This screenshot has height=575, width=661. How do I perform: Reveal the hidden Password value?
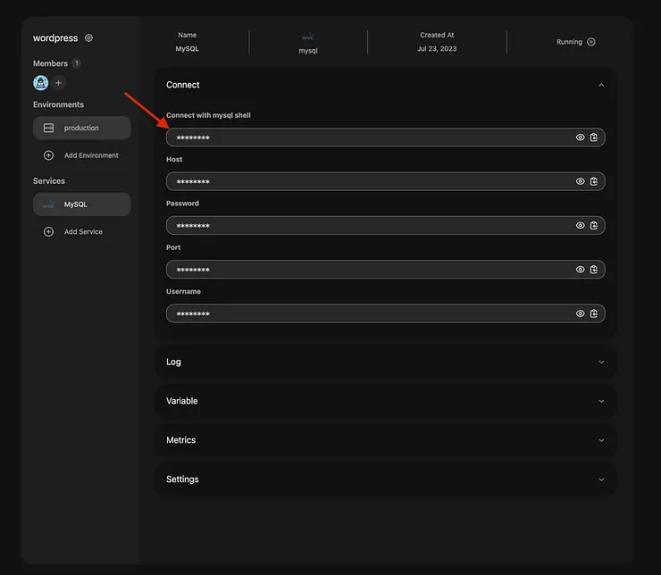pos(580,226)
